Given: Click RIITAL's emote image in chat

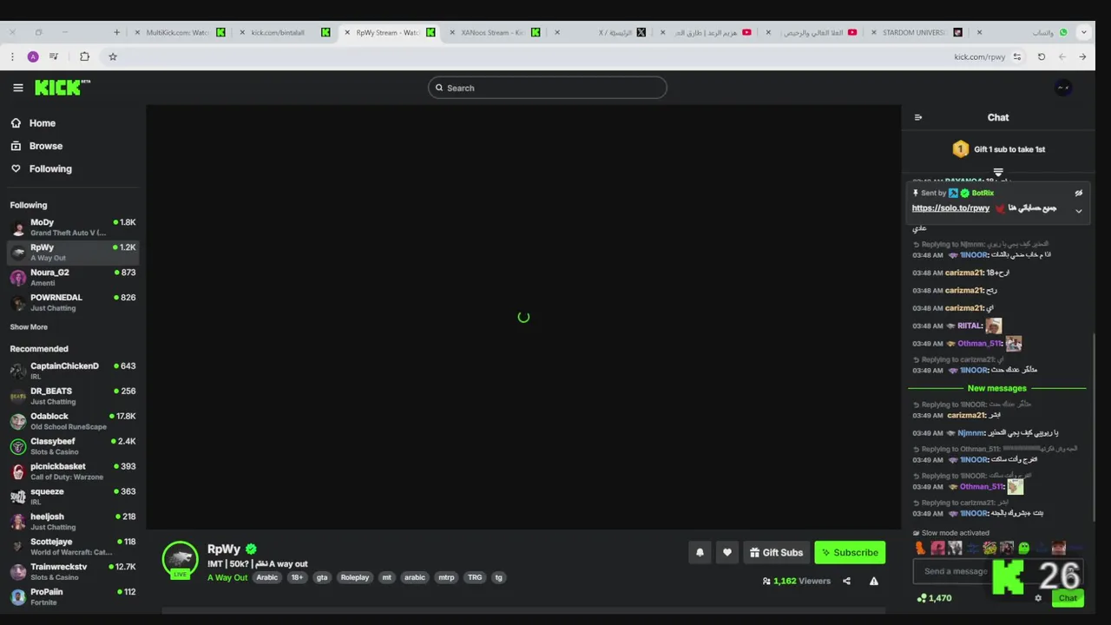Looking at the screenshot, I should [993, 326].
